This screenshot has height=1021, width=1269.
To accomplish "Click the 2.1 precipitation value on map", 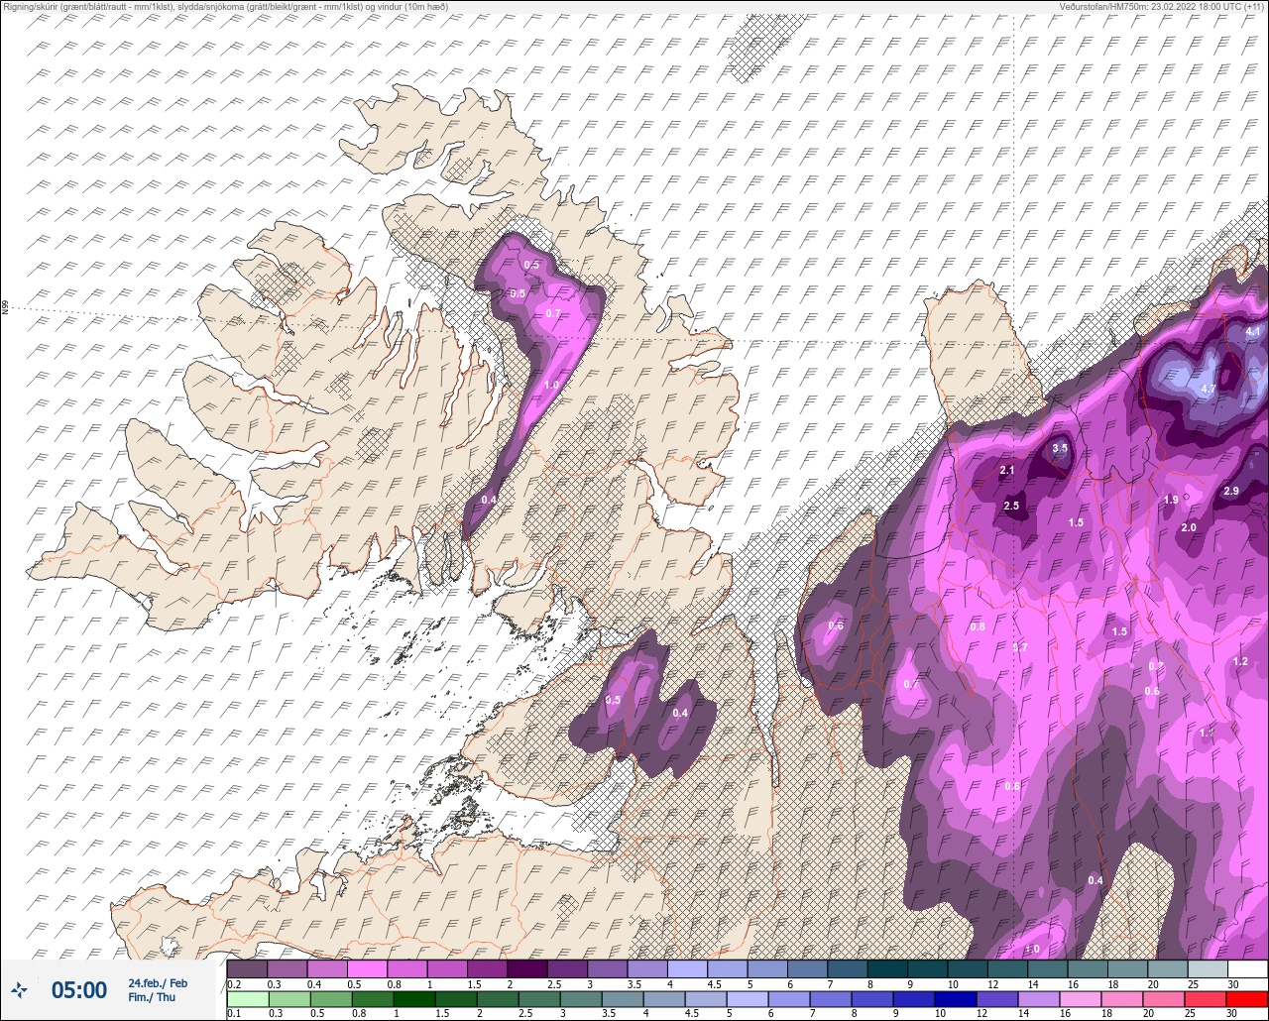I will pyautogui.click(x=1007, y=470).
